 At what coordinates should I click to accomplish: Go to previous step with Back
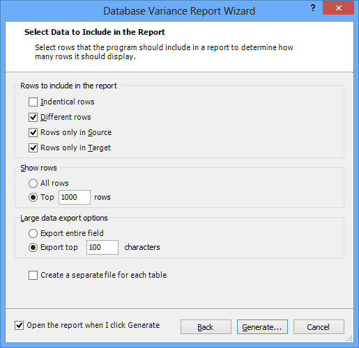[x=206, y=327]
